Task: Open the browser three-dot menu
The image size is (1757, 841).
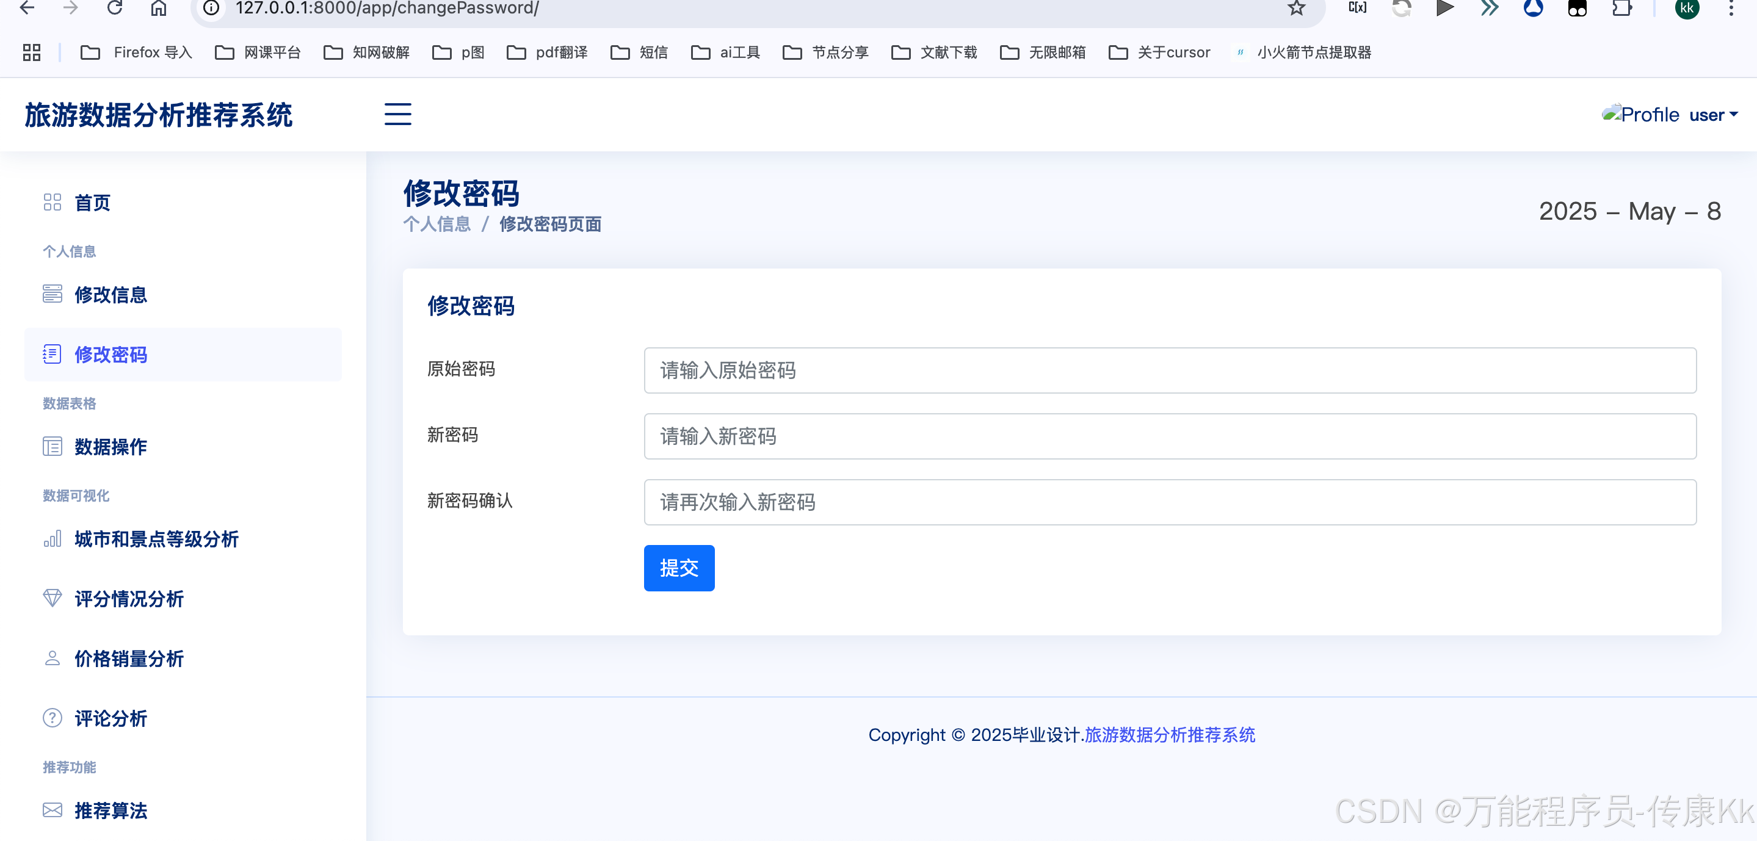Action: tap(1731, 8)
